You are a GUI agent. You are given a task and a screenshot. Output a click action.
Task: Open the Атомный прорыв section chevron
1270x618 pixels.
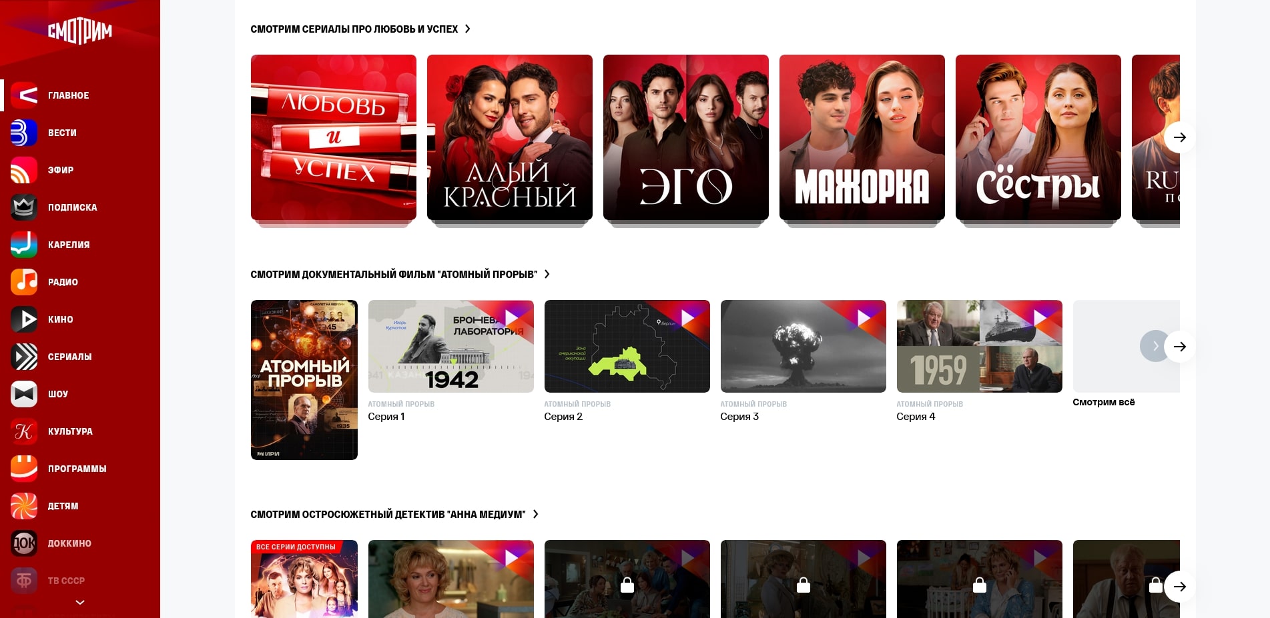[x=547, y=275]
